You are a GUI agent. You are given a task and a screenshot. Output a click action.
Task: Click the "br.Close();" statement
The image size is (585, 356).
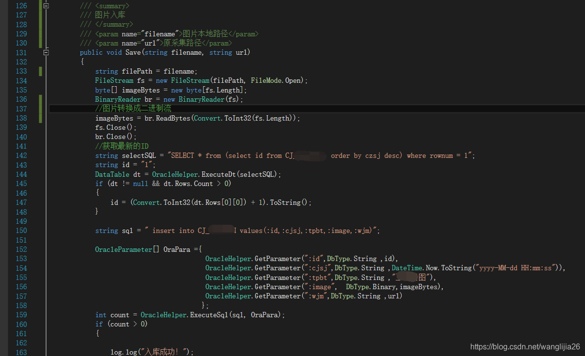coord(116,137)
